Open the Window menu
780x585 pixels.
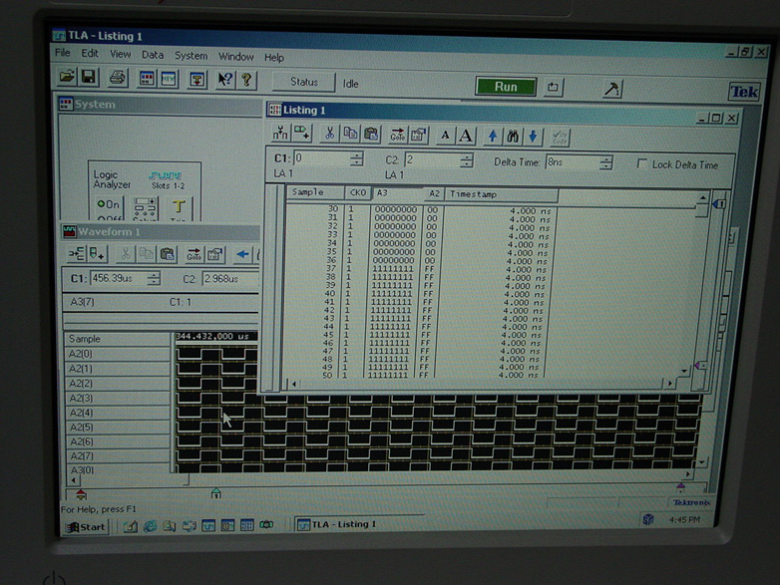coord(236,57)
